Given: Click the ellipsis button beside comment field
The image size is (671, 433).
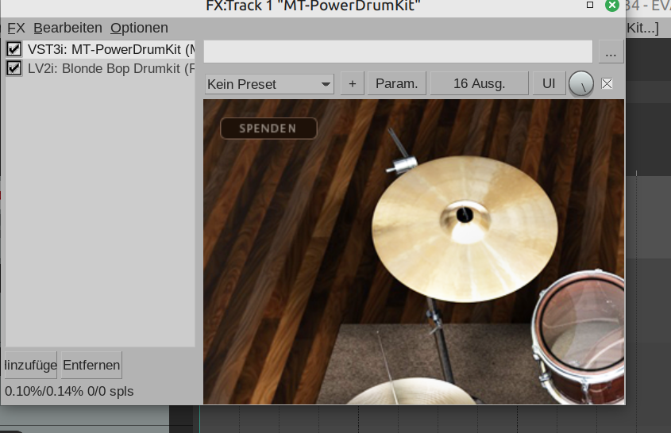Looking at the screenshot, I should tap(611, 52).
